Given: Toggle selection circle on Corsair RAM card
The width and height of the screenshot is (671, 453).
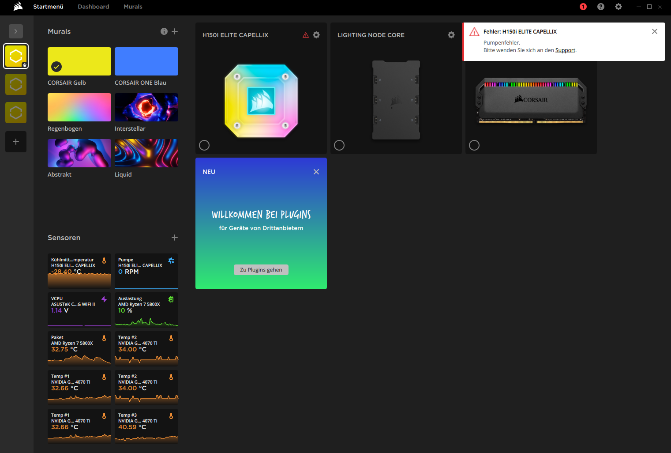Looking at the screenshot, I should coord(474,145).
